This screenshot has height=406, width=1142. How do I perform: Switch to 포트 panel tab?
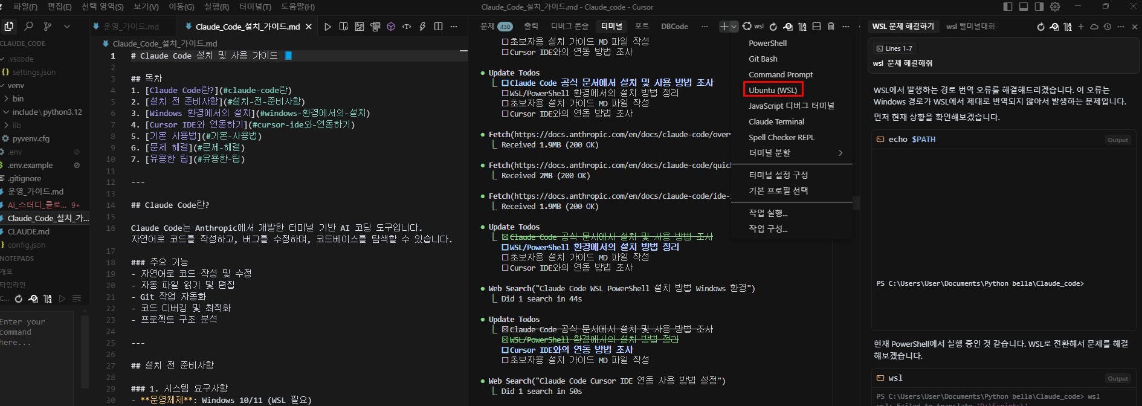click(642, 27)
